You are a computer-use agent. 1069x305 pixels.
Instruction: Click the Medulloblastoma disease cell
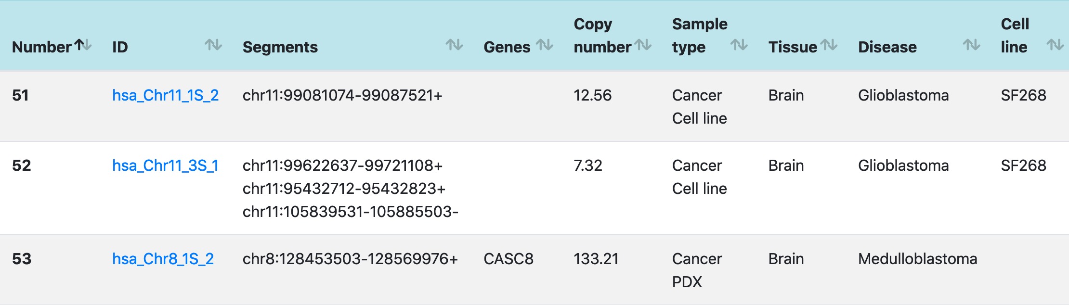[918, 259]
